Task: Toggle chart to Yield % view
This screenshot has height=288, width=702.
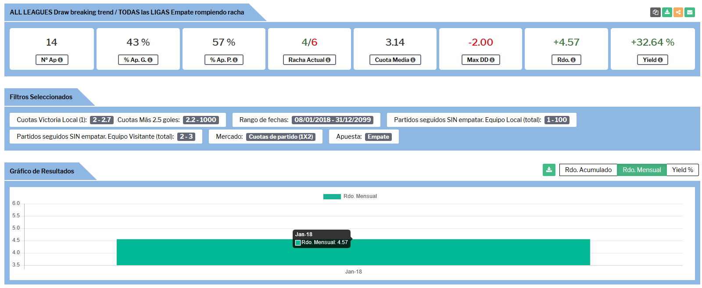Action: coord(682,170)
